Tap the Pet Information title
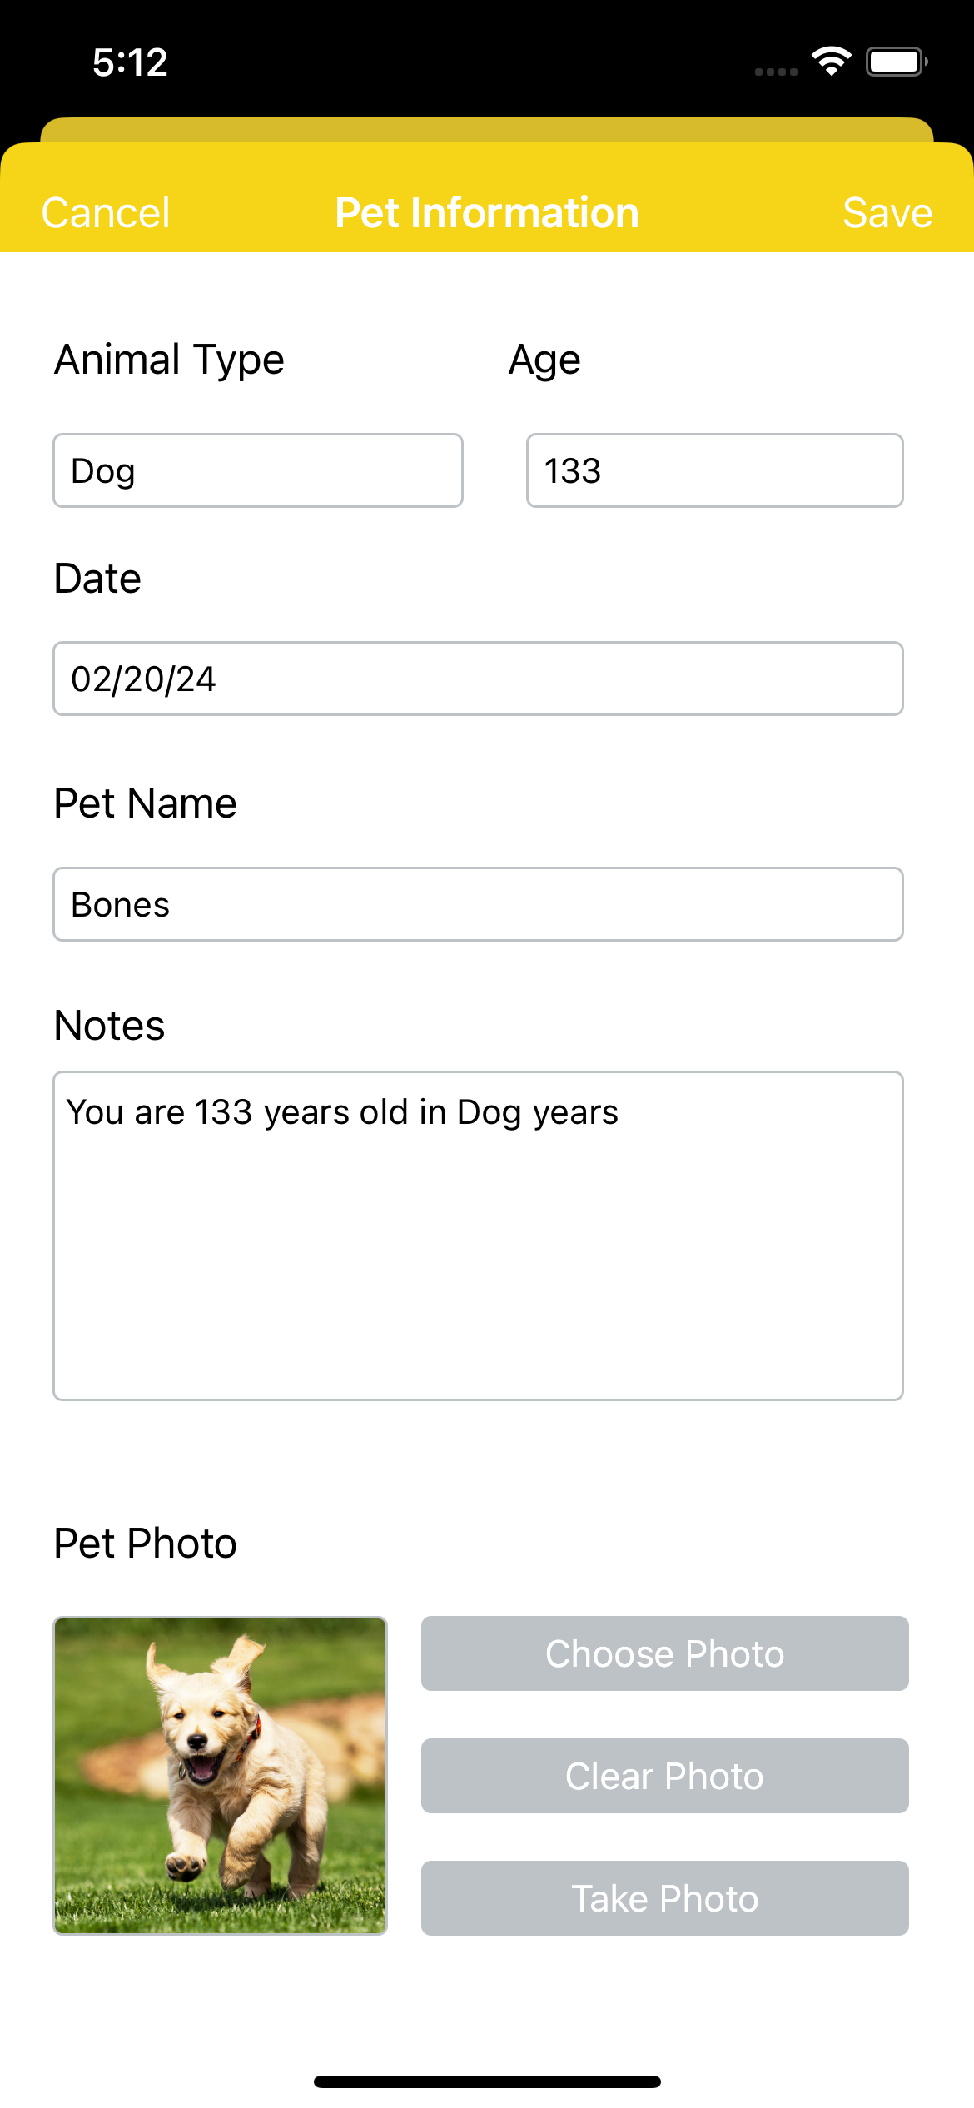This screenshot has height=2108, width=974. 487,213
